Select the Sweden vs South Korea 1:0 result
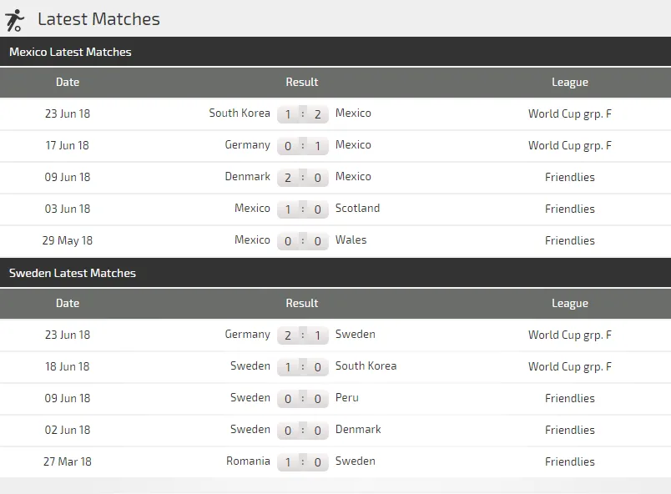The width and height of the screenshot is (671, 494). point(302,367)
